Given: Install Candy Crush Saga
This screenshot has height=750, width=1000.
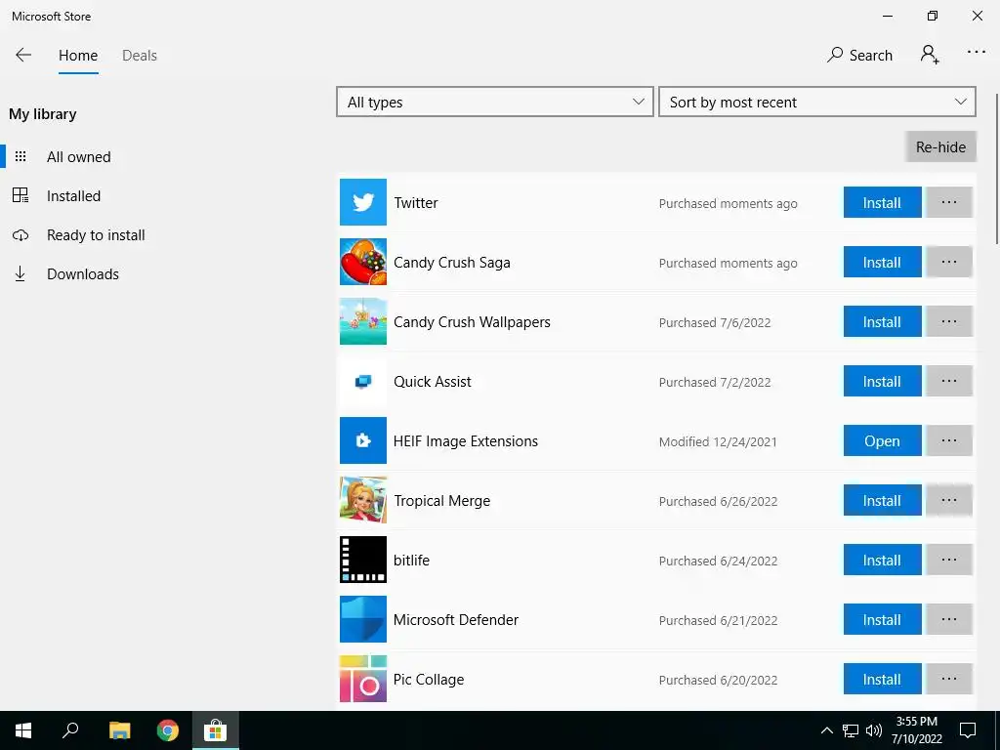Looking at the screenshot, I should click(x=882, y=262).
